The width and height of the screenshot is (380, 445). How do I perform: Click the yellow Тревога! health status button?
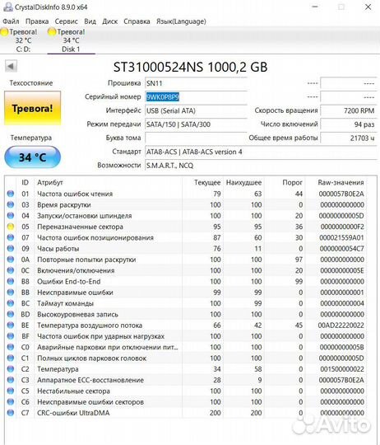coord(33,108)
